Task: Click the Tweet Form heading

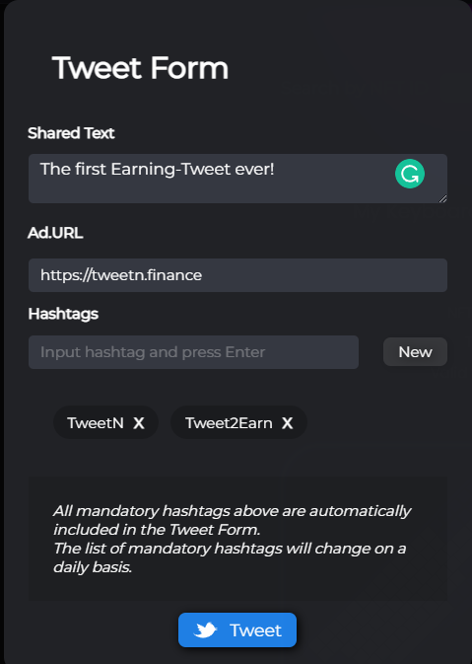Action: pyautogui.click(x=140, y=68)
